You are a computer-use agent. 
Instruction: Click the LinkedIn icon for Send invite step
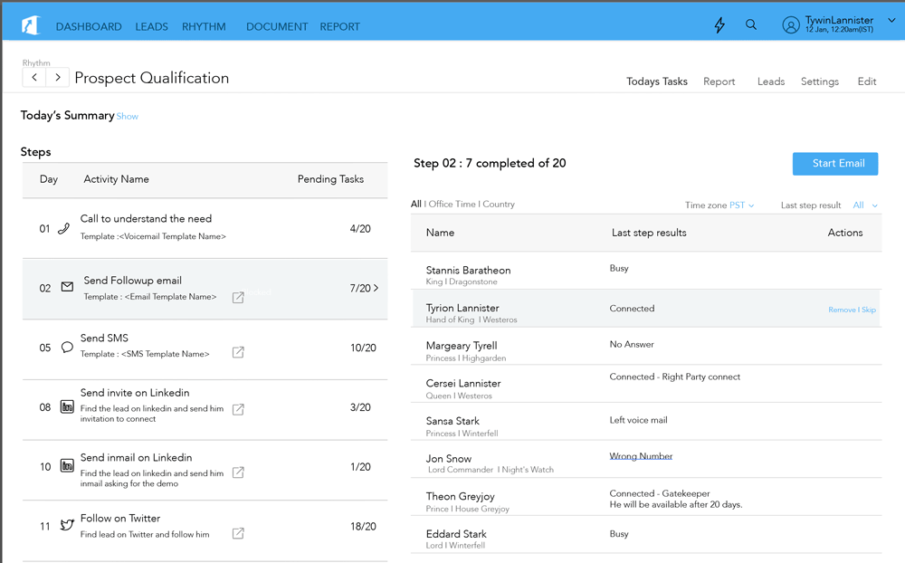pyautogui.click(x=67, y=407)
